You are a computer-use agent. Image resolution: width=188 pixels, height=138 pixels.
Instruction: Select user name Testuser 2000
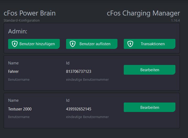[20, 109]
